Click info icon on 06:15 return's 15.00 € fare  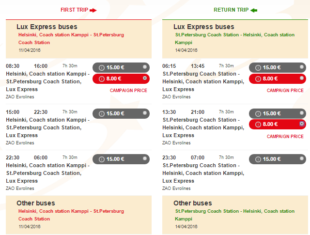click(258, 68)
